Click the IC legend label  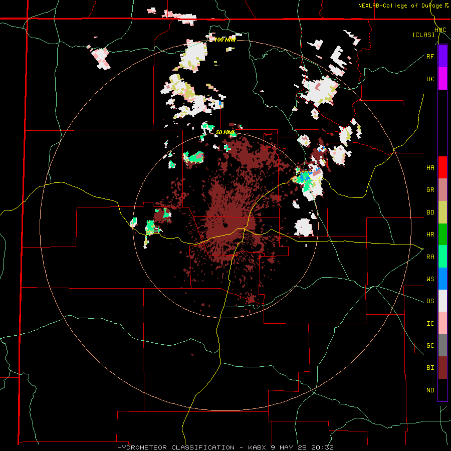click(x=430, y=324)
